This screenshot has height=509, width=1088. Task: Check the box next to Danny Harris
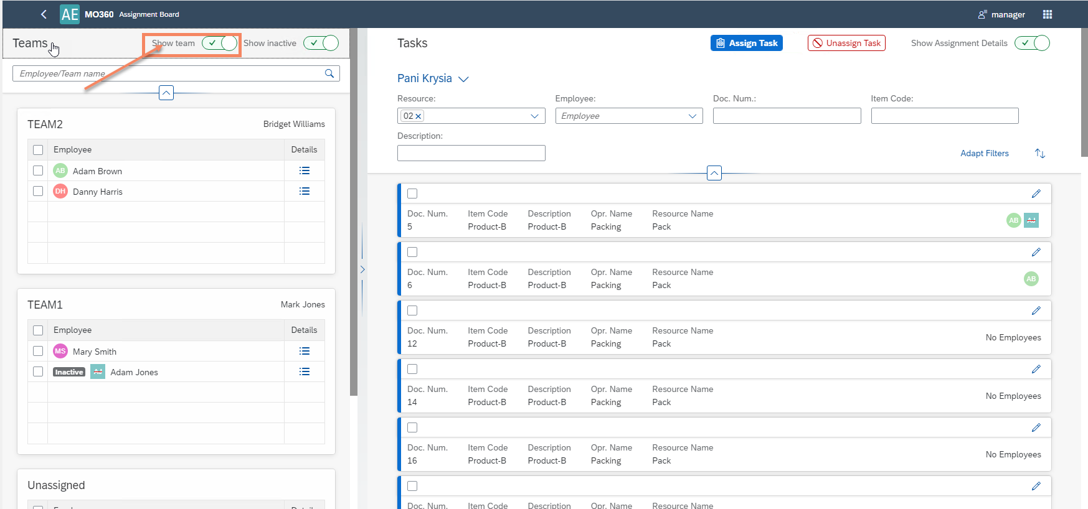click(38, 191)
